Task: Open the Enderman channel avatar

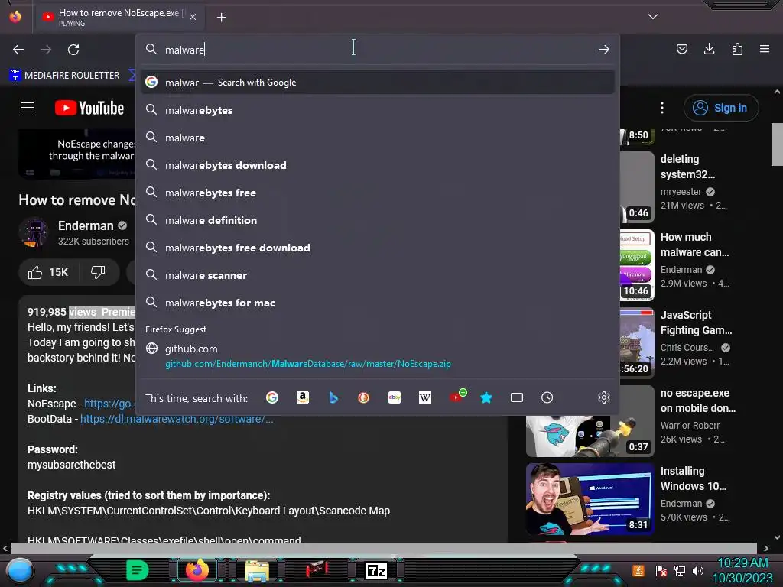Action: click(34, 232)
